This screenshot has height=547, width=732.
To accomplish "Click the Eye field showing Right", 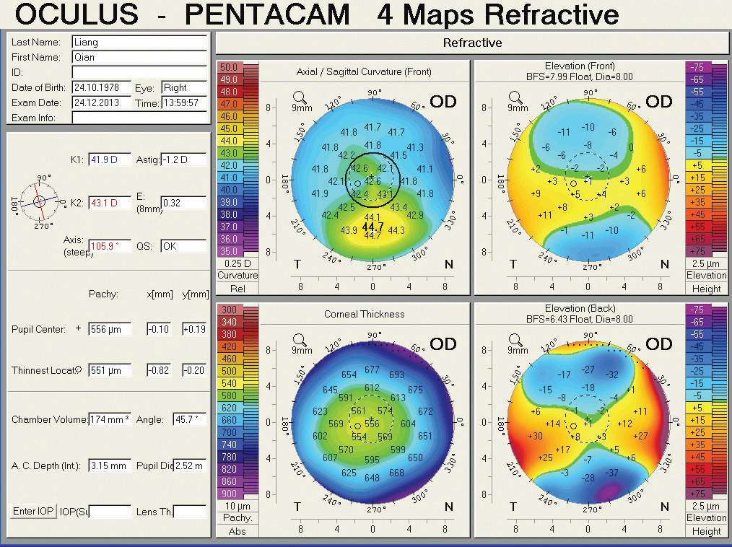I will point(184,88).
